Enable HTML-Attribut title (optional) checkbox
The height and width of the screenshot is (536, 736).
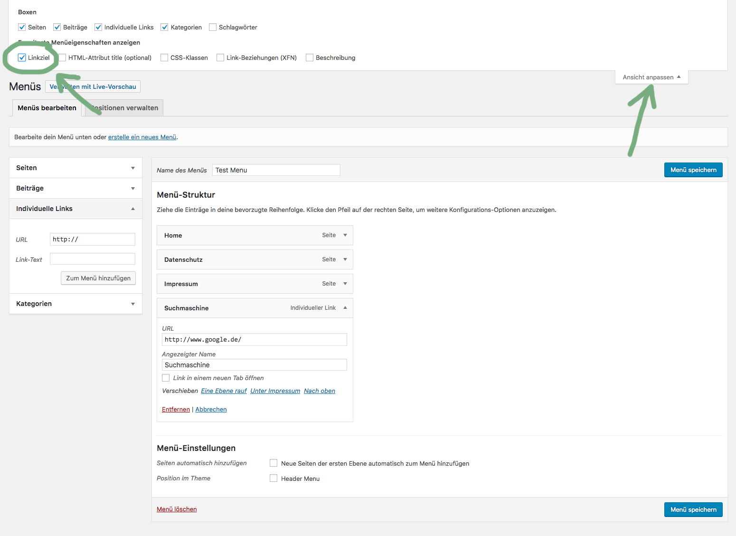coord(62,57)
